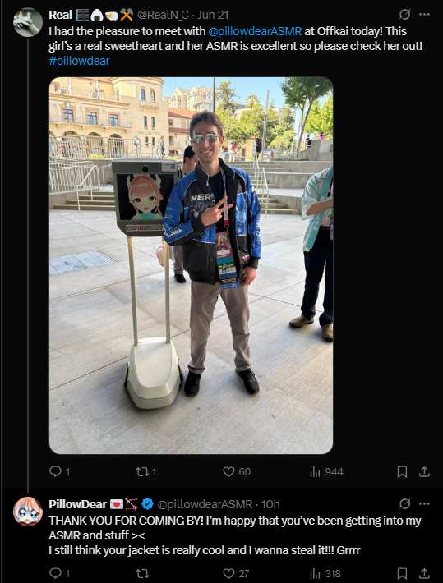Like the tweet with 60 likes
443x583 pixels.
[237, 472]
